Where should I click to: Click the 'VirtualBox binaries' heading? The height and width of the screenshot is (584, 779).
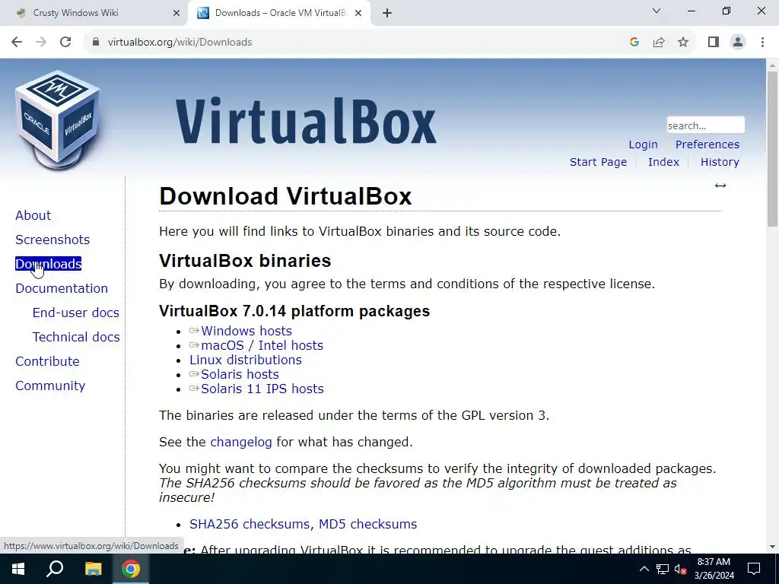[245, 261]
